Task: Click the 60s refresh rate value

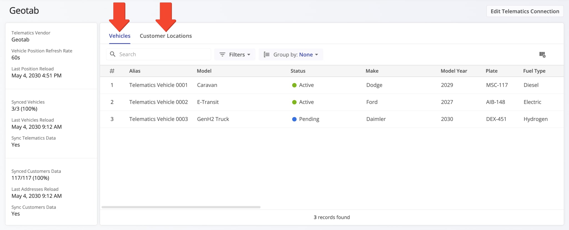Action: (16, 58)
